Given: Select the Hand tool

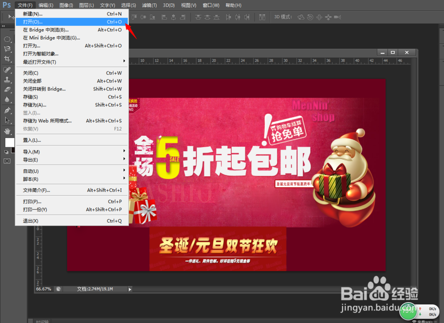Looking at the screenshot, I should click(8, 131).
